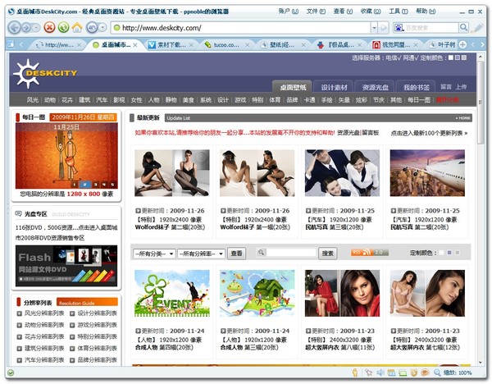Viewport: 492px width, 384px height.
Task: Click the Flash 网站源文件DVD banner
Action: click(x=66, y=266)
